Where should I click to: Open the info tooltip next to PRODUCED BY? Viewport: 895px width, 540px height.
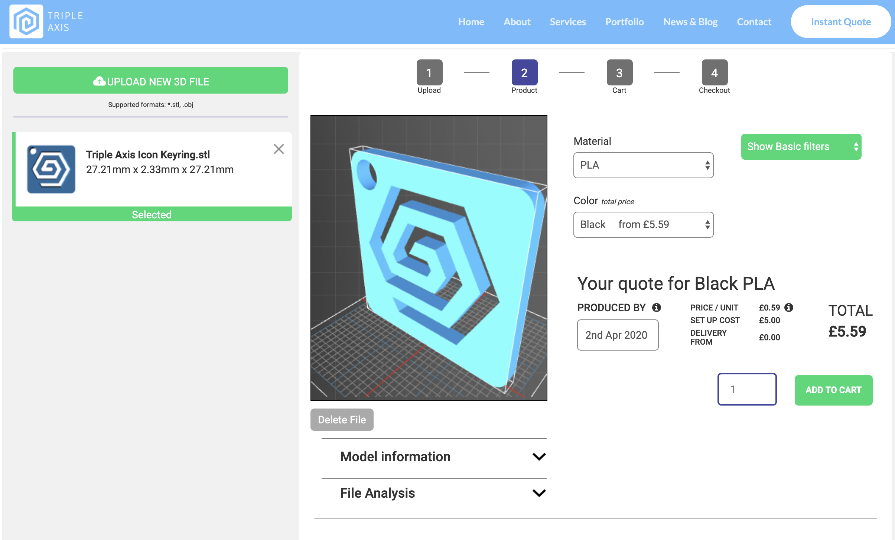656,307
